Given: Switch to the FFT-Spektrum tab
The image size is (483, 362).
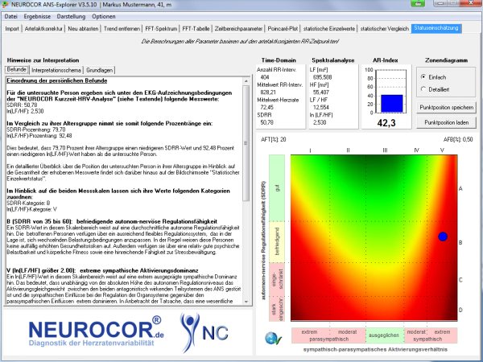Looking at the screenshot, I should [162, 29].
